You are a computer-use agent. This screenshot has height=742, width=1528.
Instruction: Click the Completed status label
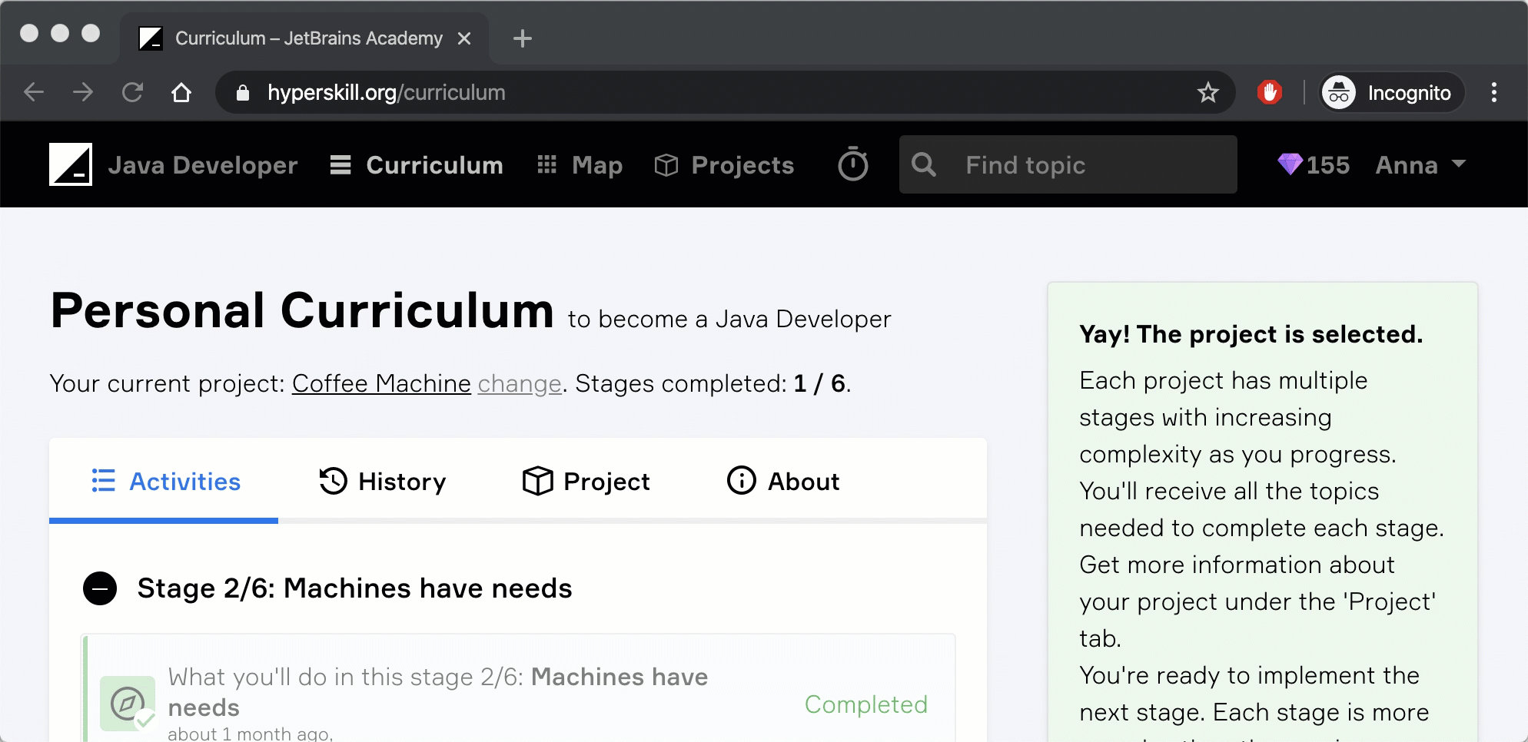pos(866,704)
